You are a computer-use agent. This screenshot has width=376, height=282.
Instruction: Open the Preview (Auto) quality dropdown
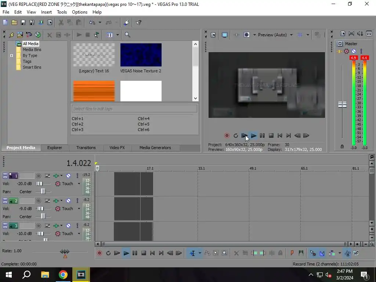[291, 35]
